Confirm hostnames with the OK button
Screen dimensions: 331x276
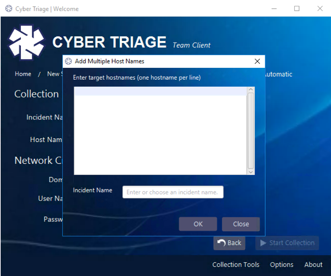(198, 224)
